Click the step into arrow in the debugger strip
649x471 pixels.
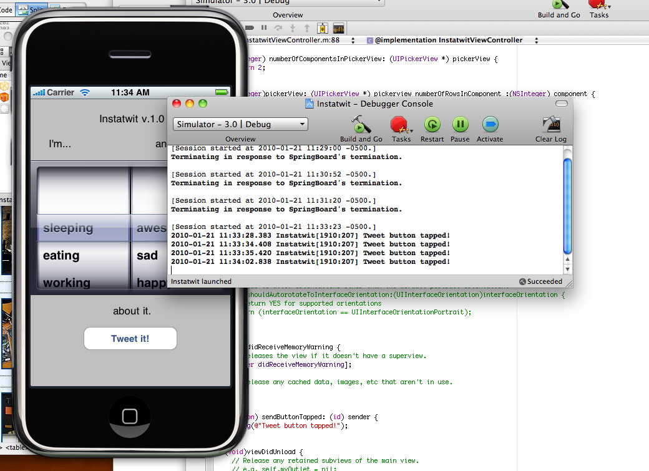pos(293,27)
